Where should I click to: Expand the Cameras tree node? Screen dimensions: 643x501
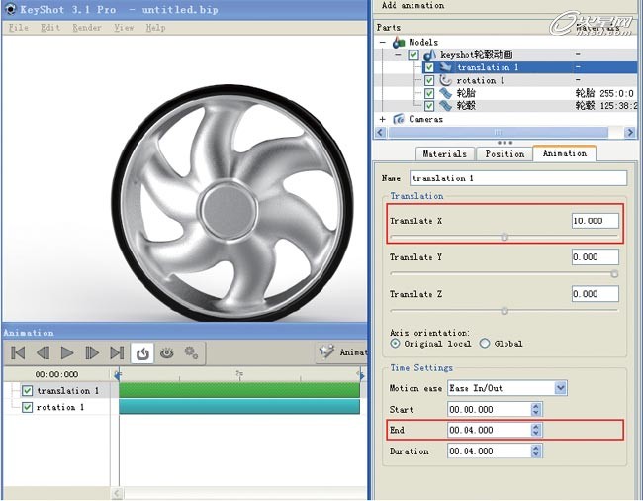pos(383,119)
